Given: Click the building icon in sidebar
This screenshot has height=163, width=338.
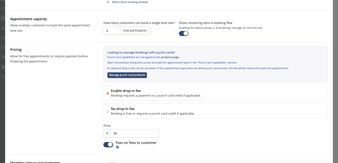Looking at the screenshot, I should pyautogui.click(x=3, y=67).
